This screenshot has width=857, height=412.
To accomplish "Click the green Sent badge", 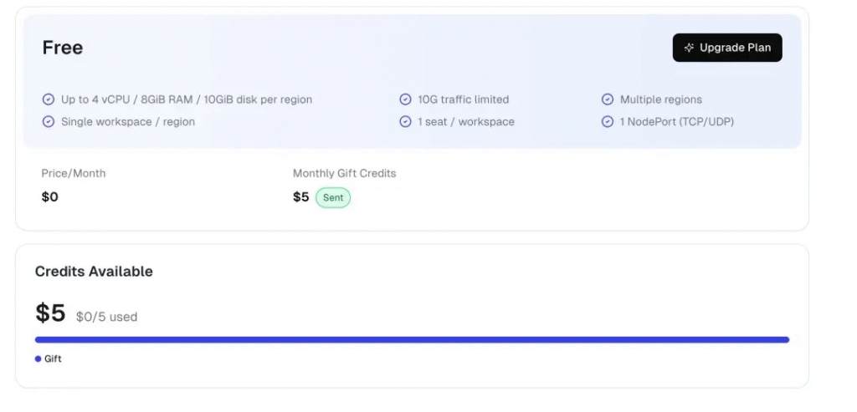I will coord(332,198).
